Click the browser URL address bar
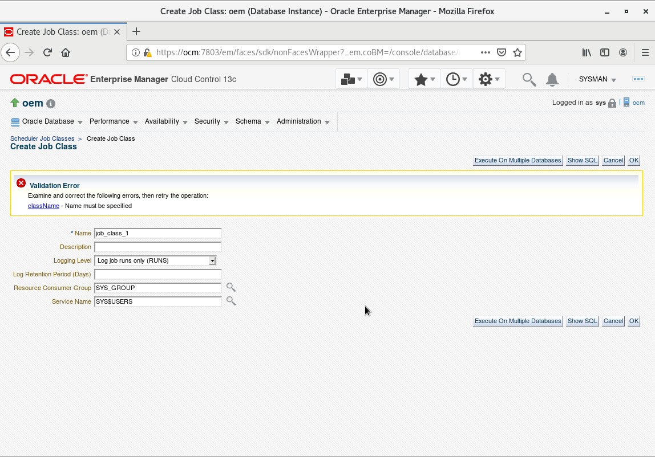The width and height of the screenshot is (655, 457). (309, 52)
